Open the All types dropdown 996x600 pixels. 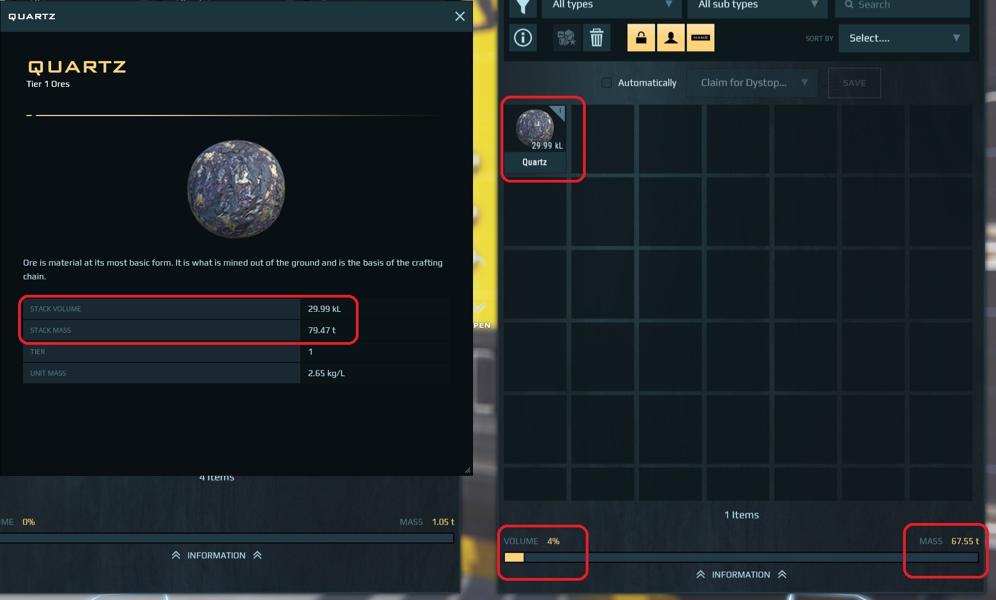(x=612, y=7)
